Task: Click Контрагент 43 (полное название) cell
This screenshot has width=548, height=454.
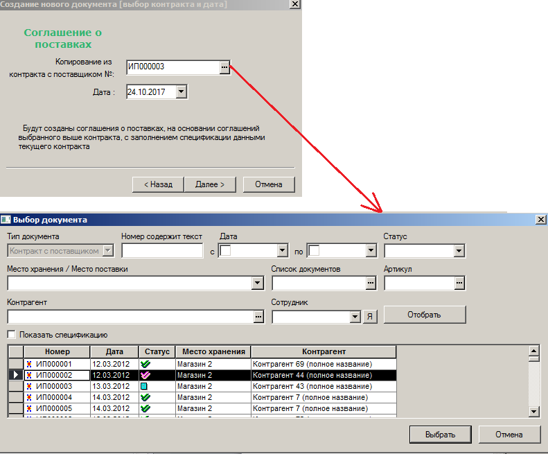Action: tap(324, 387)
